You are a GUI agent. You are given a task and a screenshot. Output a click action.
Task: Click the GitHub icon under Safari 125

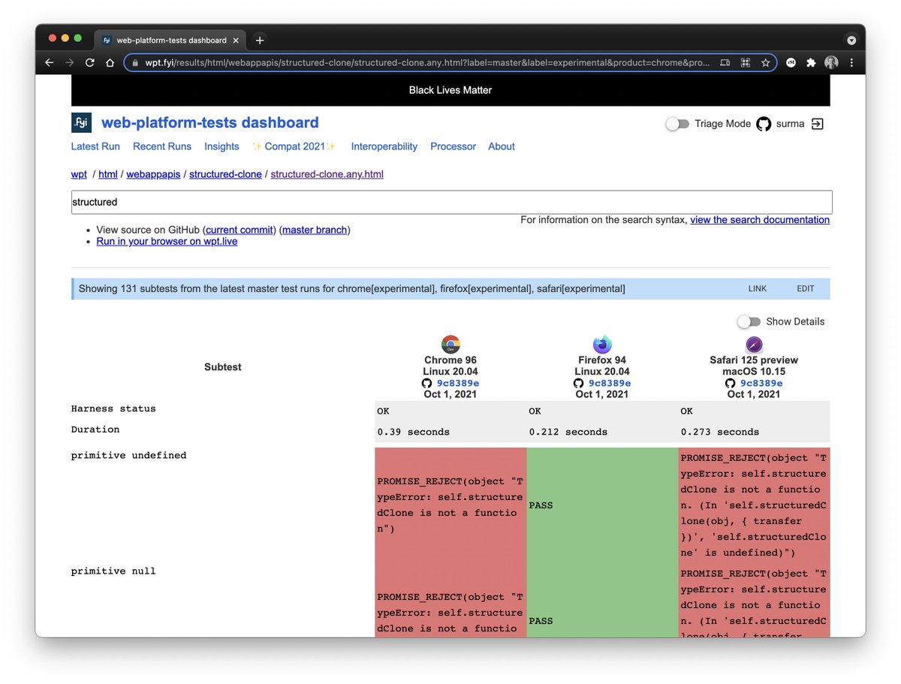pyautogui.click(x=730, y=383)
